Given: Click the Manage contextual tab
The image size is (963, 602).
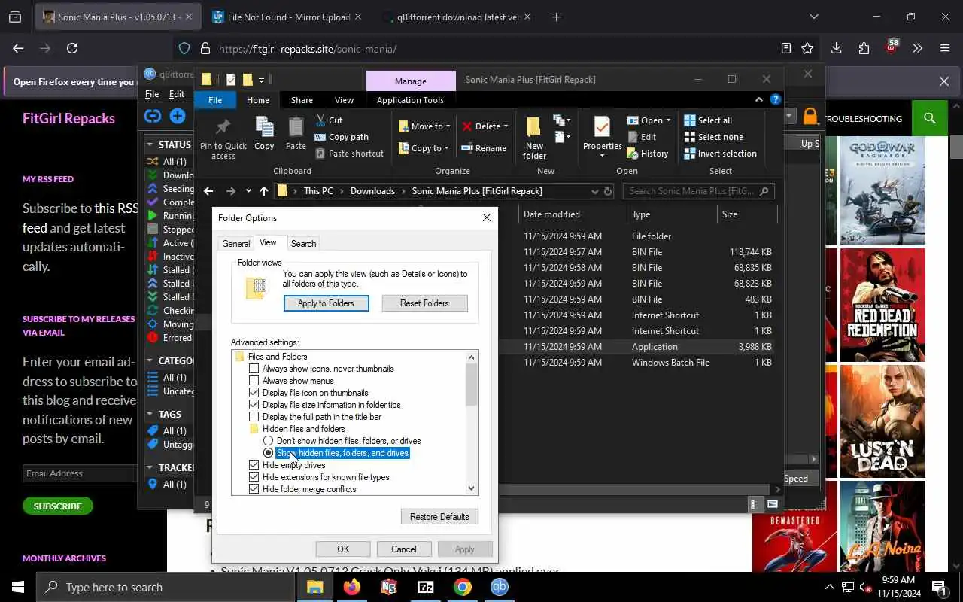Looking at the screenshot, I should coord(411,81).
